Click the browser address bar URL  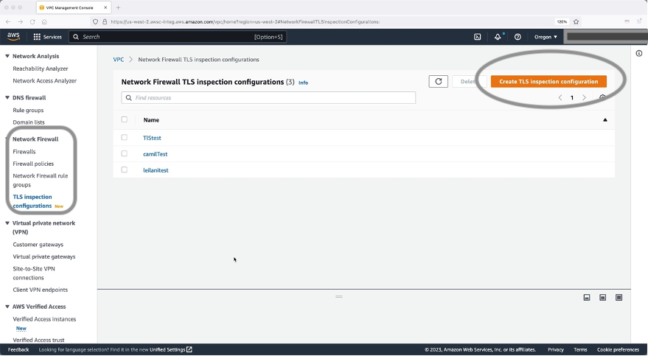[245, 22]
